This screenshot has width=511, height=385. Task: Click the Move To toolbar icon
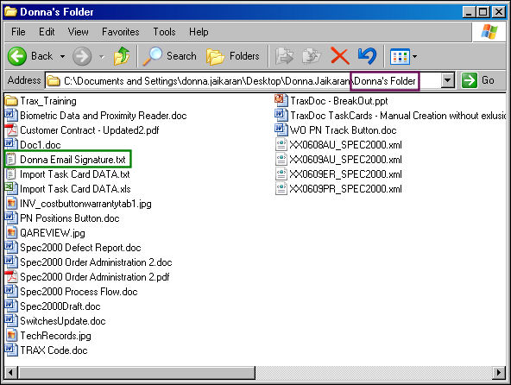[x=284, y=56]
